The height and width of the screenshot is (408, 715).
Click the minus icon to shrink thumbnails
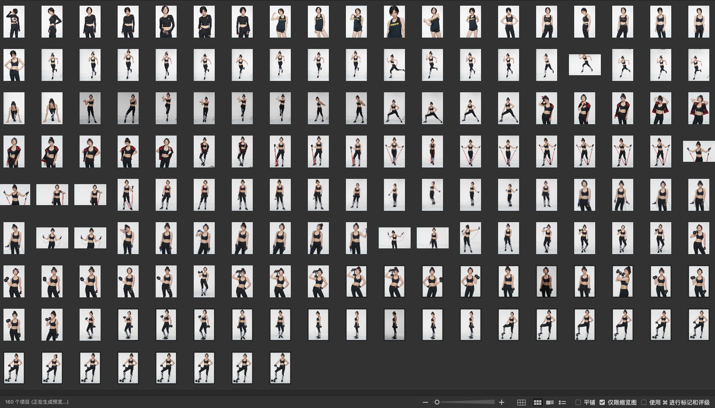pyautogui.click(x=425, y=402)
